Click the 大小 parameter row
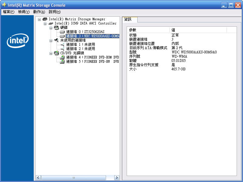The width and height of the screenshot is (243, 182). click(x=182, y=69)
